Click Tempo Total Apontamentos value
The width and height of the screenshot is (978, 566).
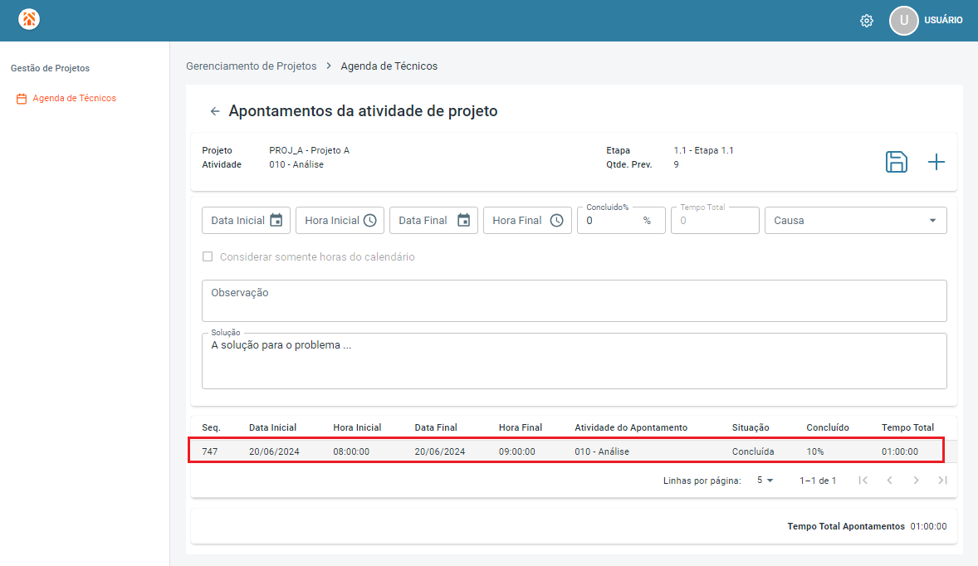point(928,527)
